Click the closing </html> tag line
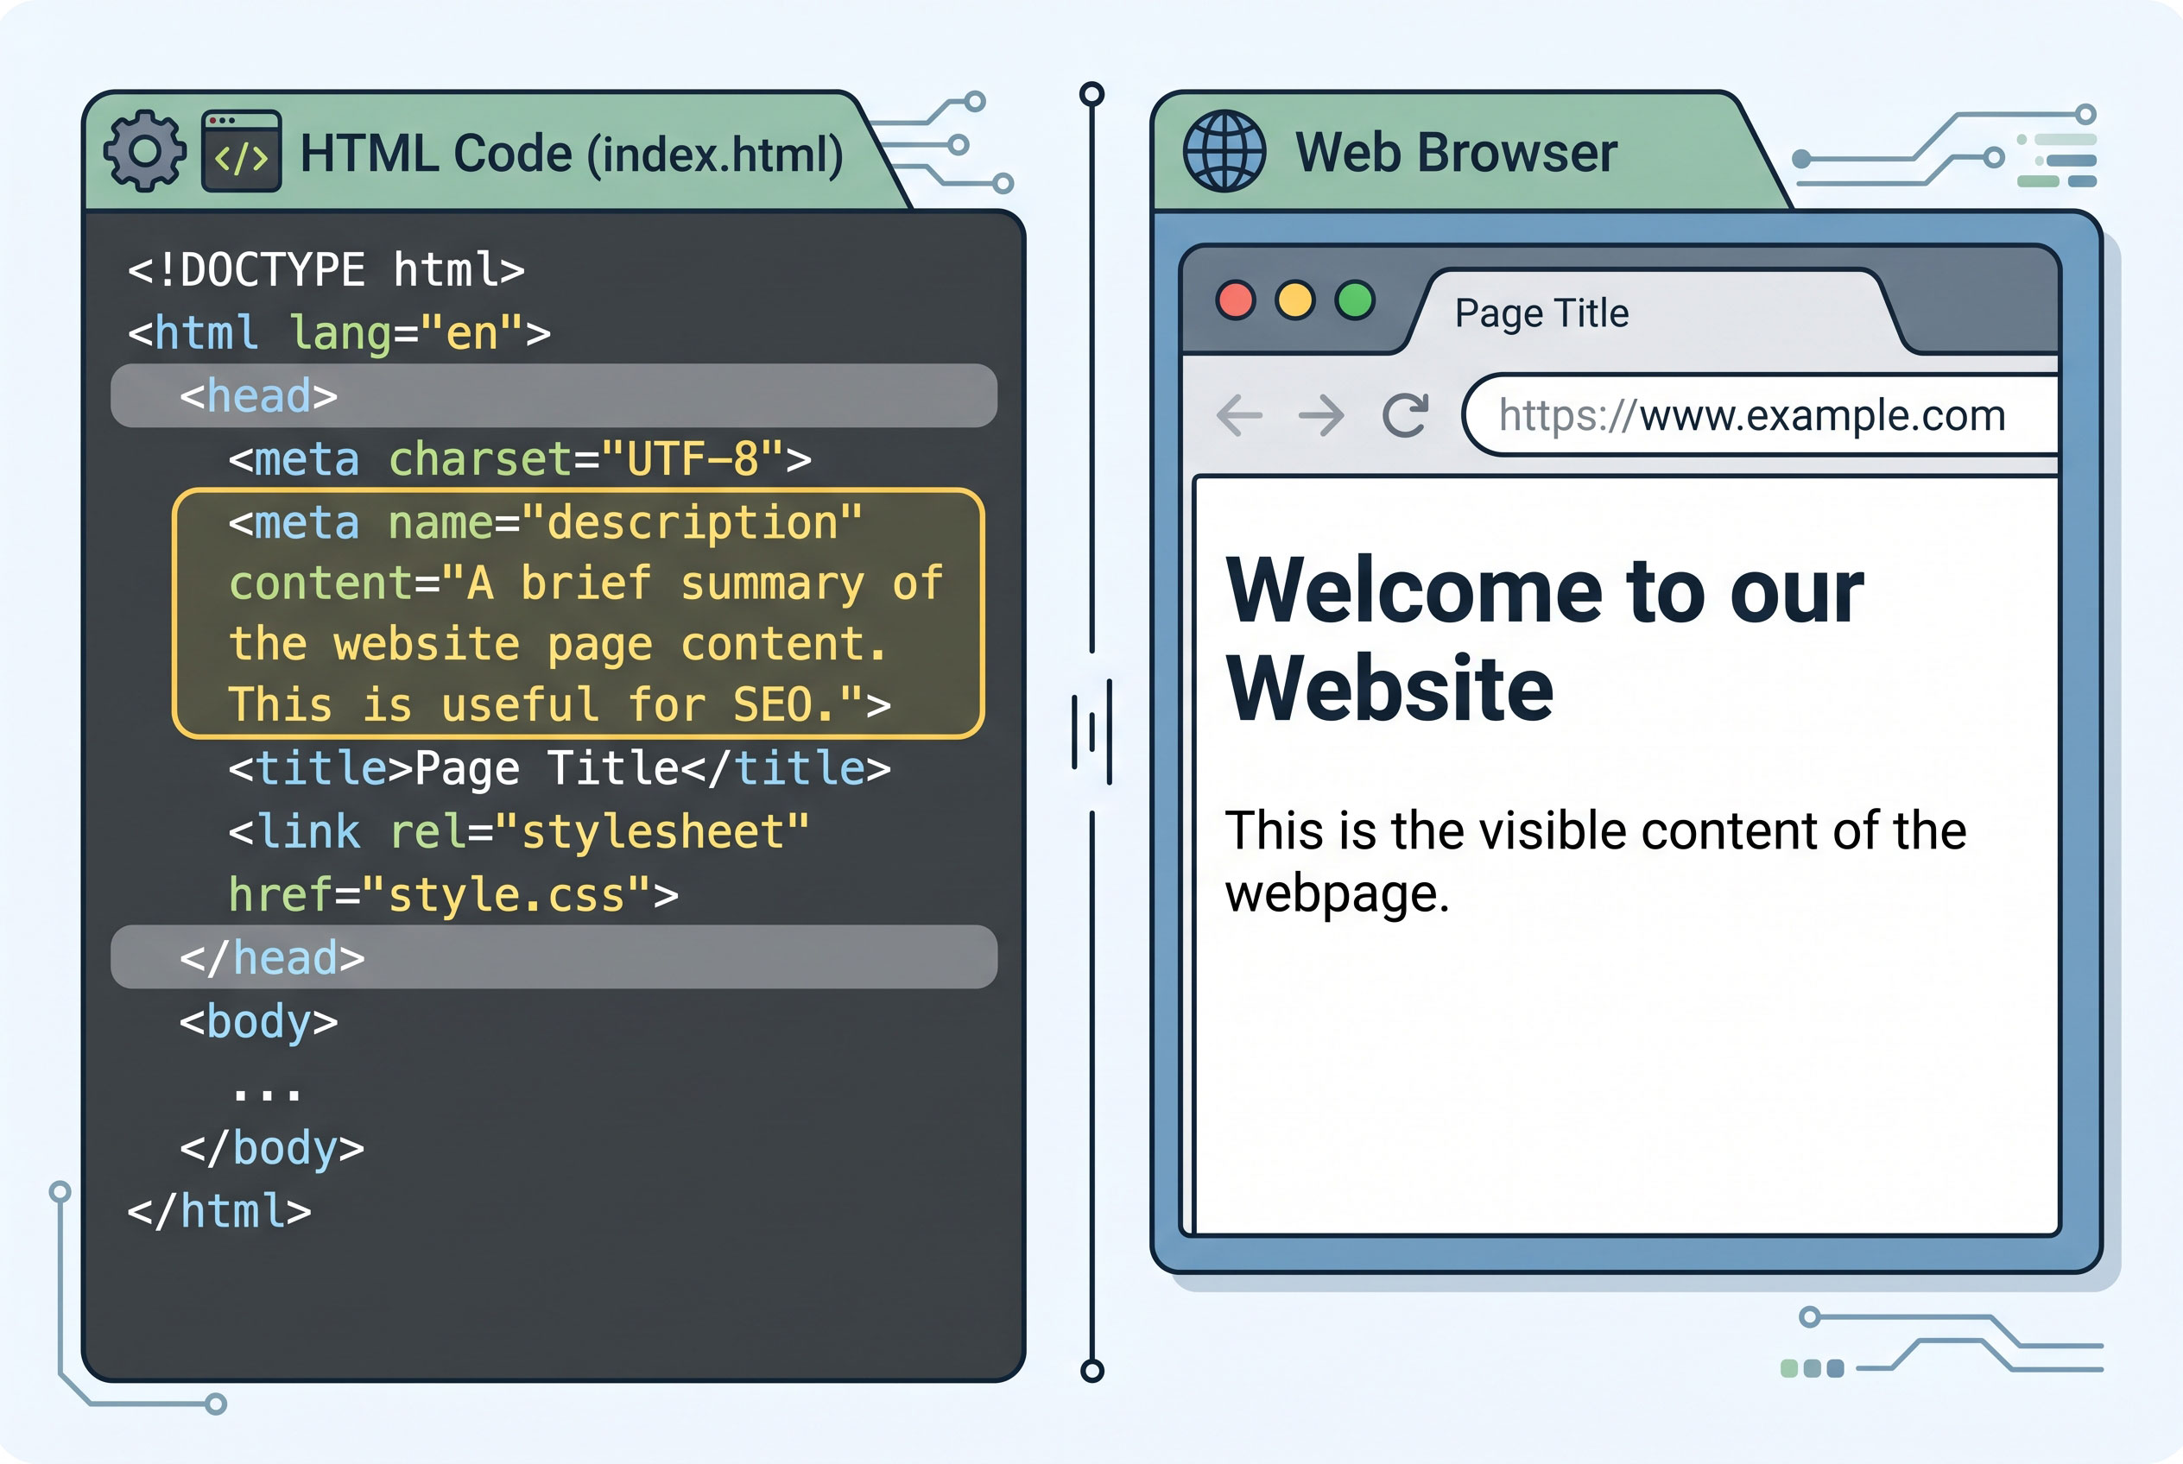2183x1464 pixels. tap(219, 1212)
